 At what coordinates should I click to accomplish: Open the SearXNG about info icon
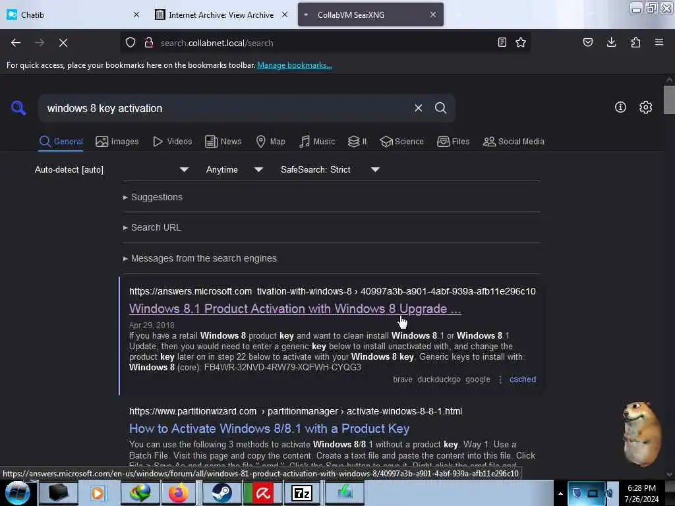pyautogui.click(x=620, y=107)
